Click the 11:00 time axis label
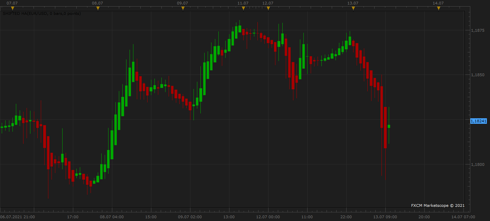The height and width of the screenshot is (221, 490). tap(307, 217)
